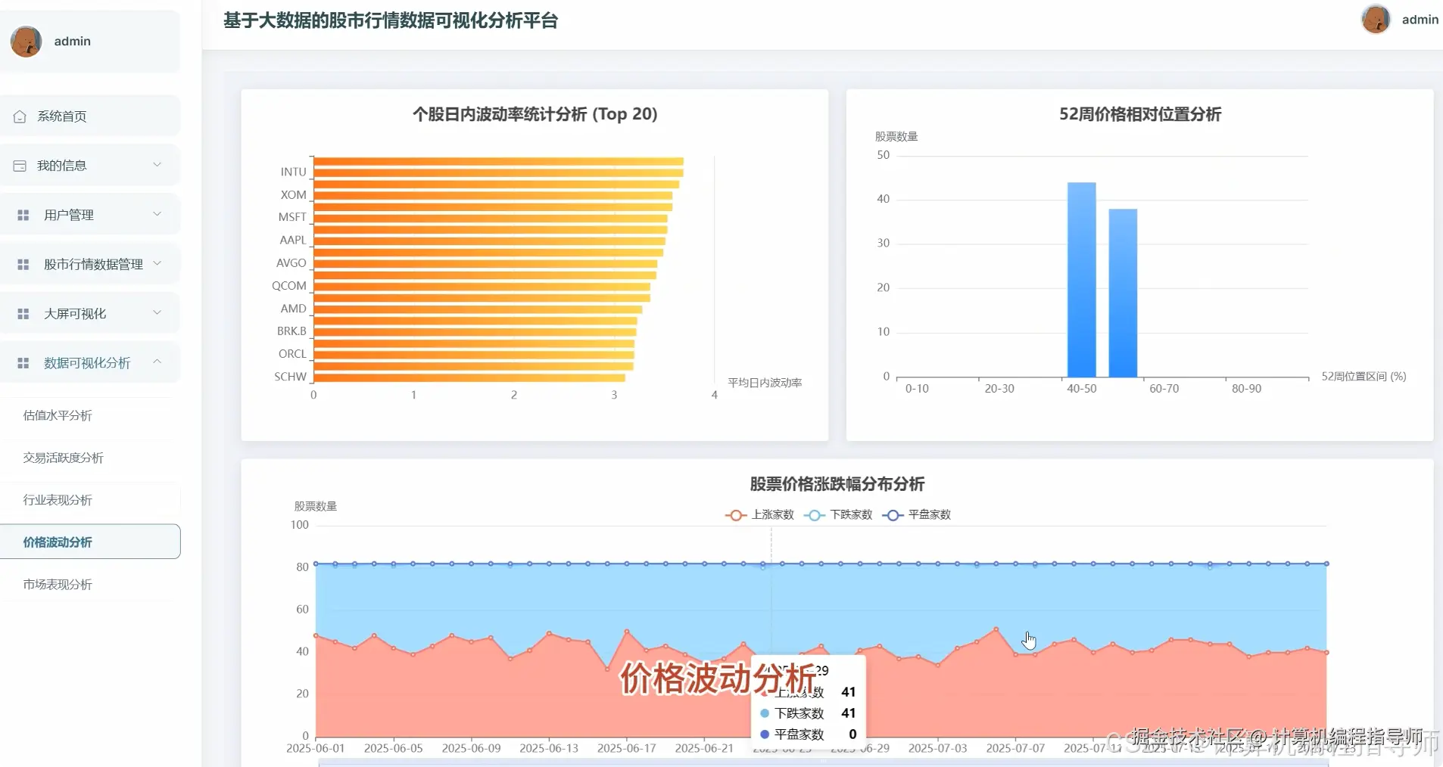
Task: Click the 下跌家数 row in the tooltip
Action: [x=808, y=713]
